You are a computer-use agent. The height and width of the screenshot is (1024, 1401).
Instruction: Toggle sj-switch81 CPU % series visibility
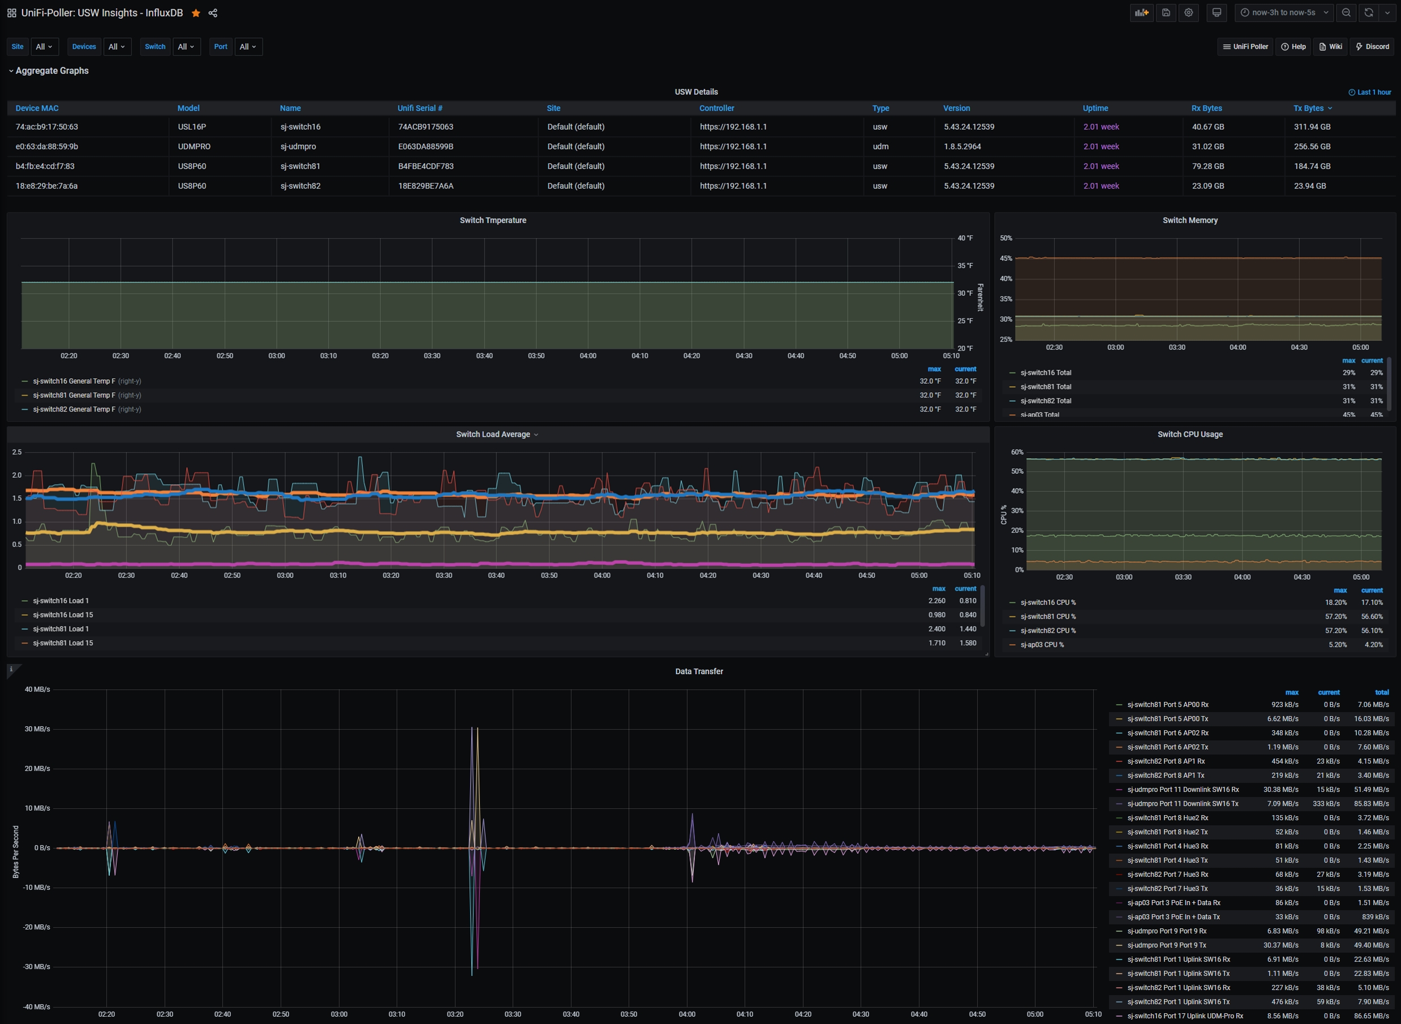(1048, 616)
